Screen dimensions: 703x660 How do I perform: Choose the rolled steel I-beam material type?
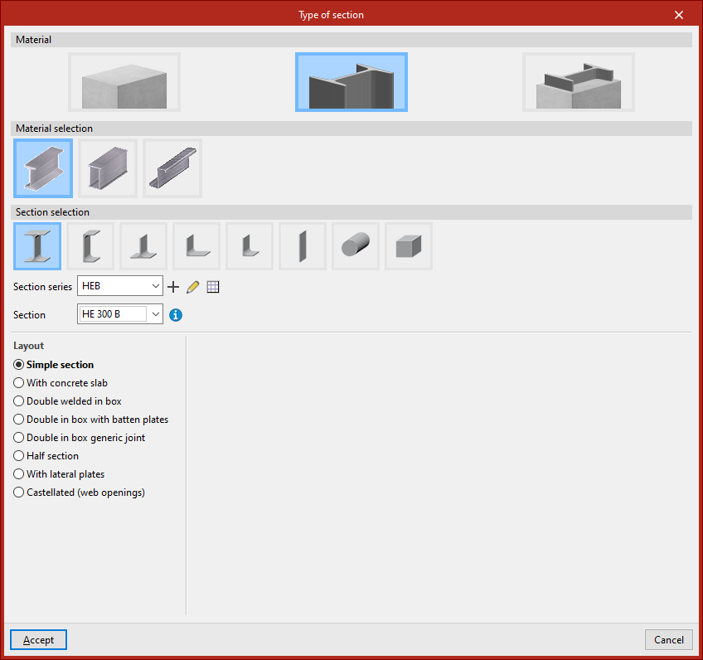pos(43,168)
